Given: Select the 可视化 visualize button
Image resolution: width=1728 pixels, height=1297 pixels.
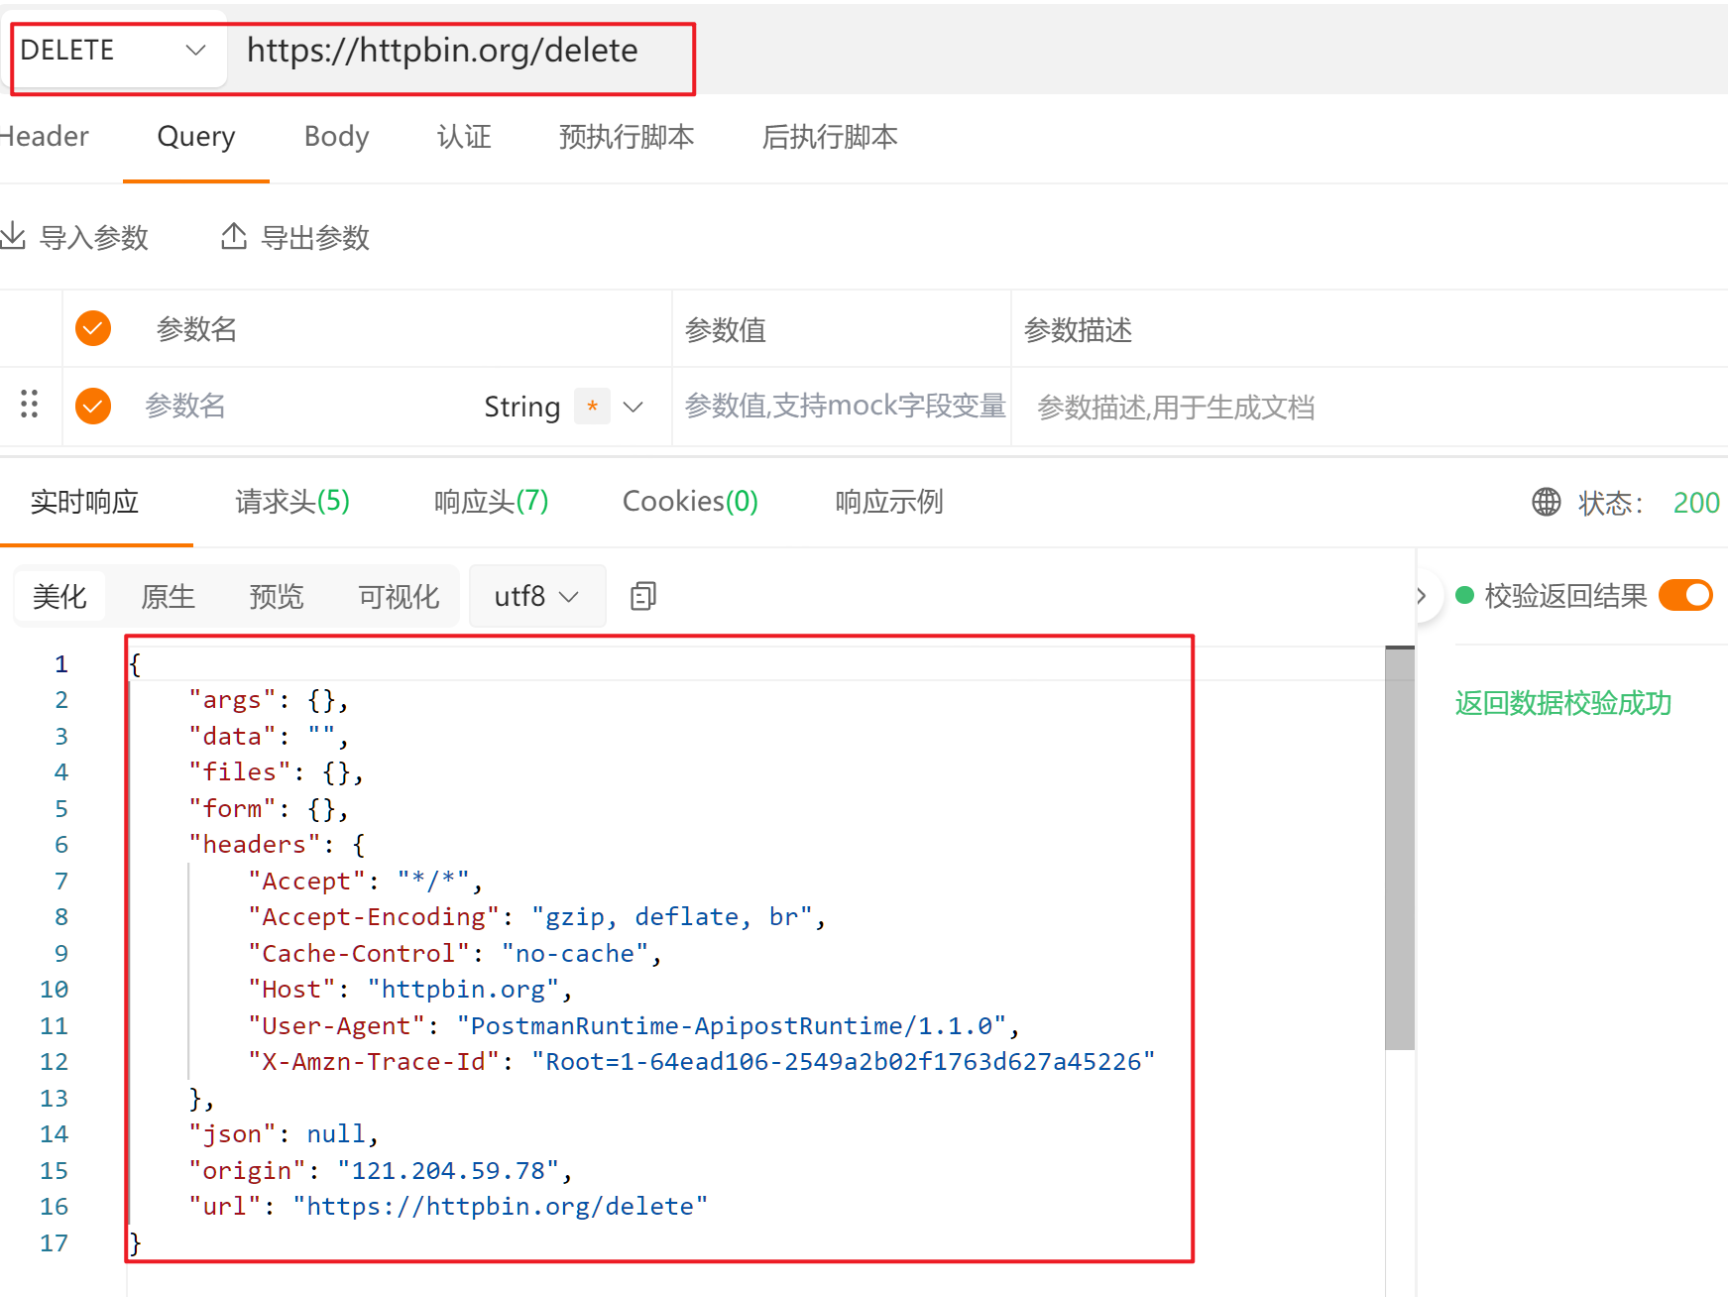Looking at the screenshot, I should coord(399,596).
